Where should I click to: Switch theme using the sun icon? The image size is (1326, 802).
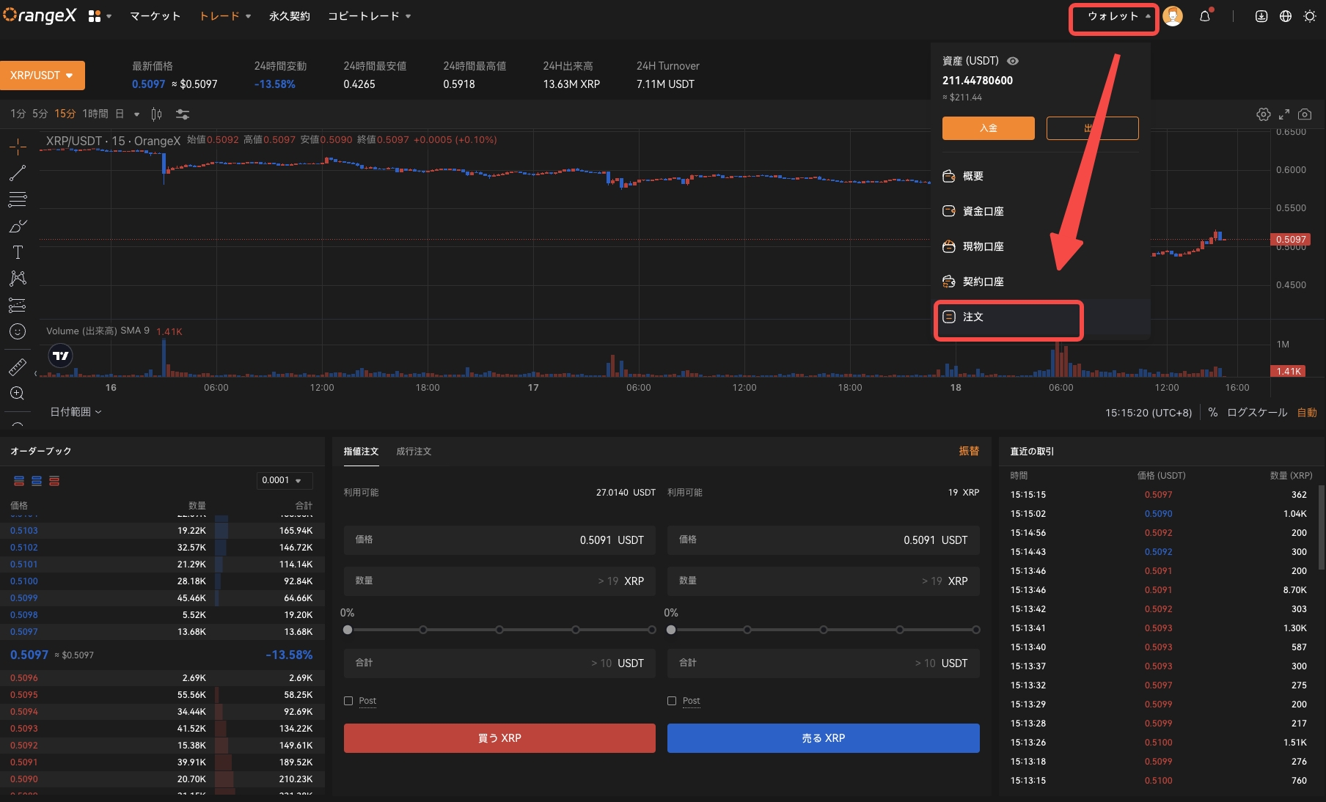click(1309, 16)
